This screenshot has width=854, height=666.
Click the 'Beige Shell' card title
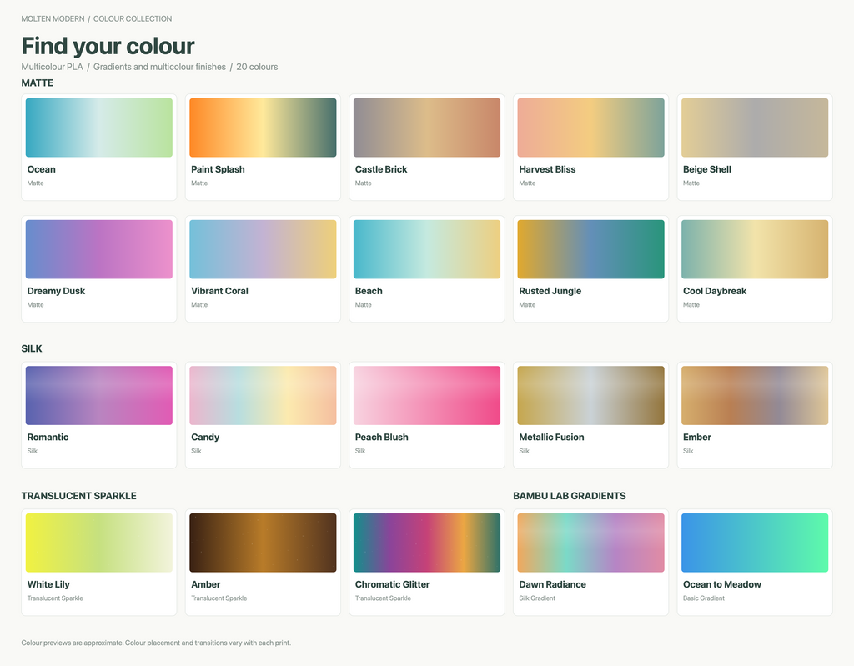[707, 169]
